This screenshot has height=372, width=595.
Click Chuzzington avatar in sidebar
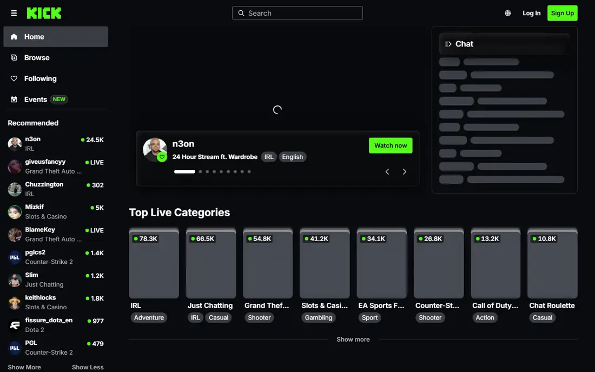15,189
